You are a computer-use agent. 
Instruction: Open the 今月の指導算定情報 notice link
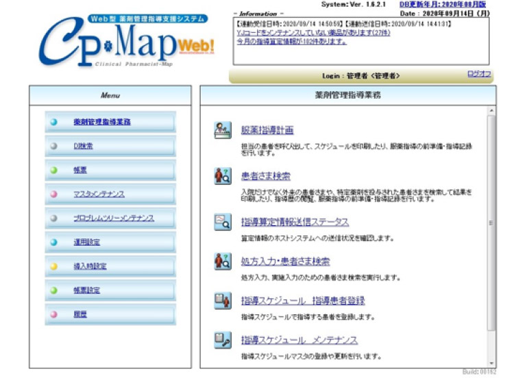pyautogui.click(x=291, y=41)
